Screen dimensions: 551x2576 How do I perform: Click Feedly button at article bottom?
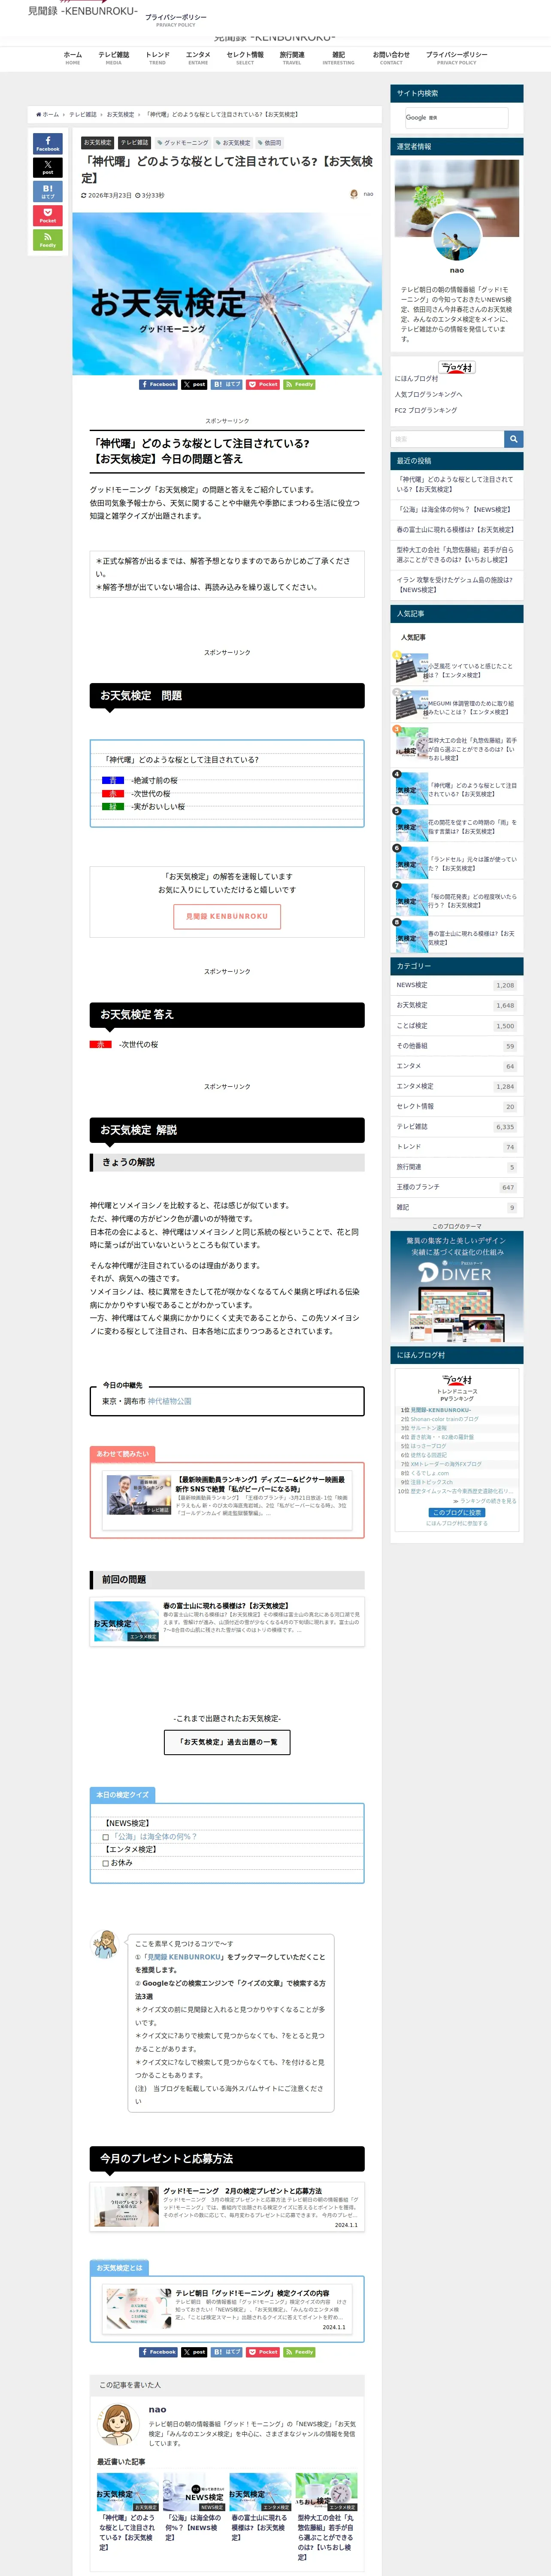[x=299, y=2352]
